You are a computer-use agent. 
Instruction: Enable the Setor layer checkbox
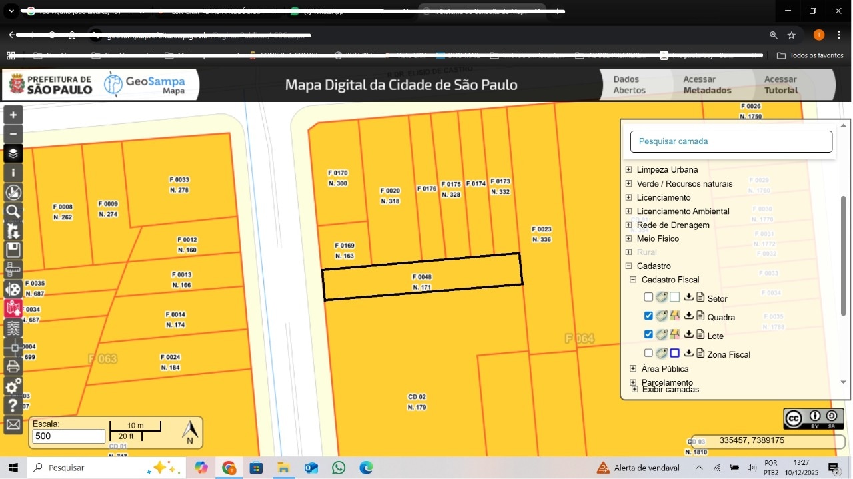click(x=648, y=297)
